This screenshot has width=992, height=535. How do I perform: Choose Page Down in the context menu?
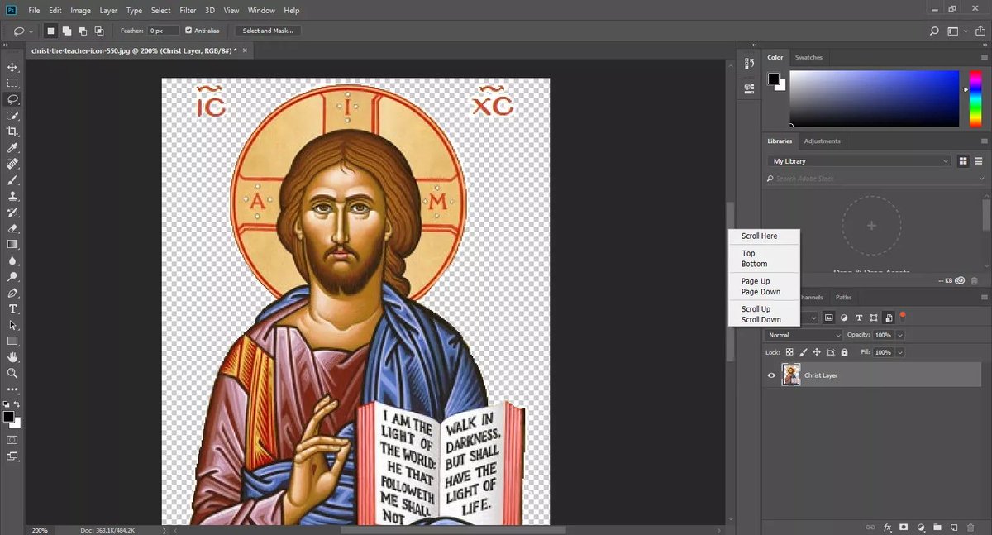761,292
